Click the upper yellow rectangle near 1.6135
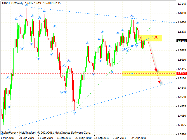The image size is (187, 140). point(150,38)
